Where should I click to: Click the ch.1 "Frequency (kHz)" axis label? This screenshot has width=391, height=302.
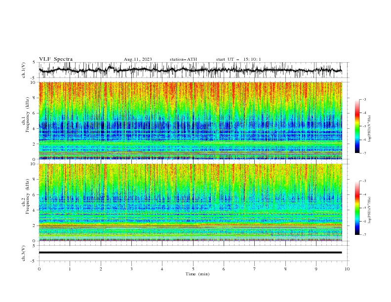tap(28, 115)
